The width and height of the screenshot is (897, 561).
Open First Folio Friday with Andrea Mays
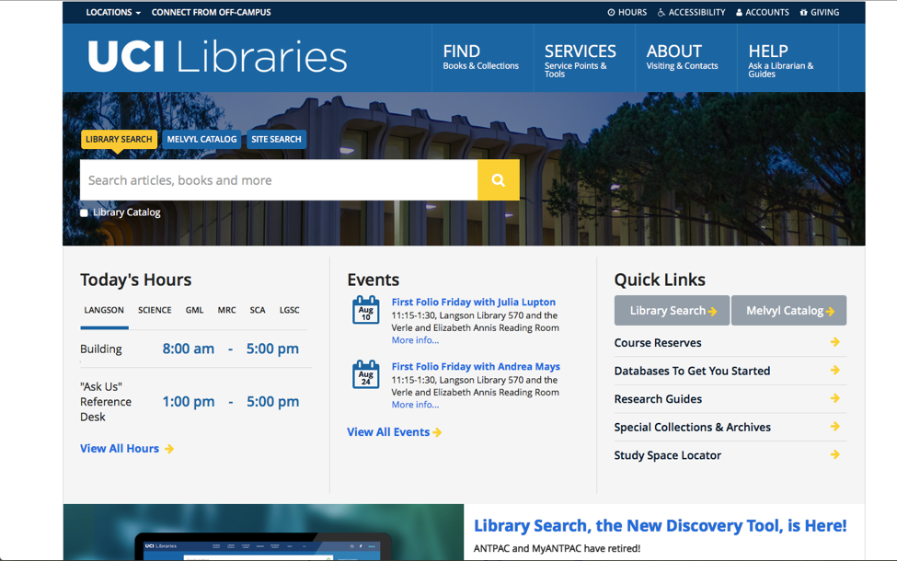pos(476,367)
